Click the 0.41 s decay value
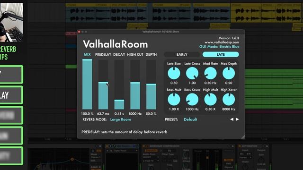This screenshot has height=170, width=303. pos(119,114)
